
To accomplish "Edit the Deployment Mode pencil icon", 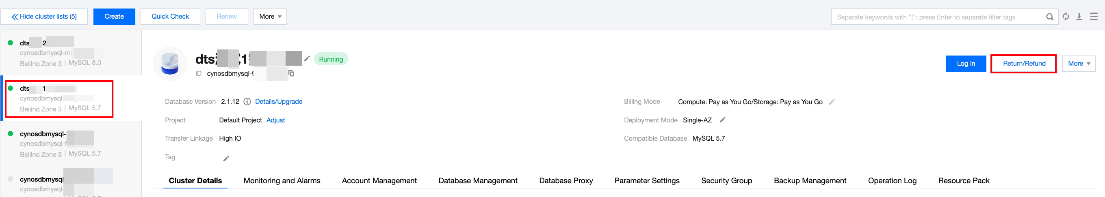I will [x=722, y=120].
